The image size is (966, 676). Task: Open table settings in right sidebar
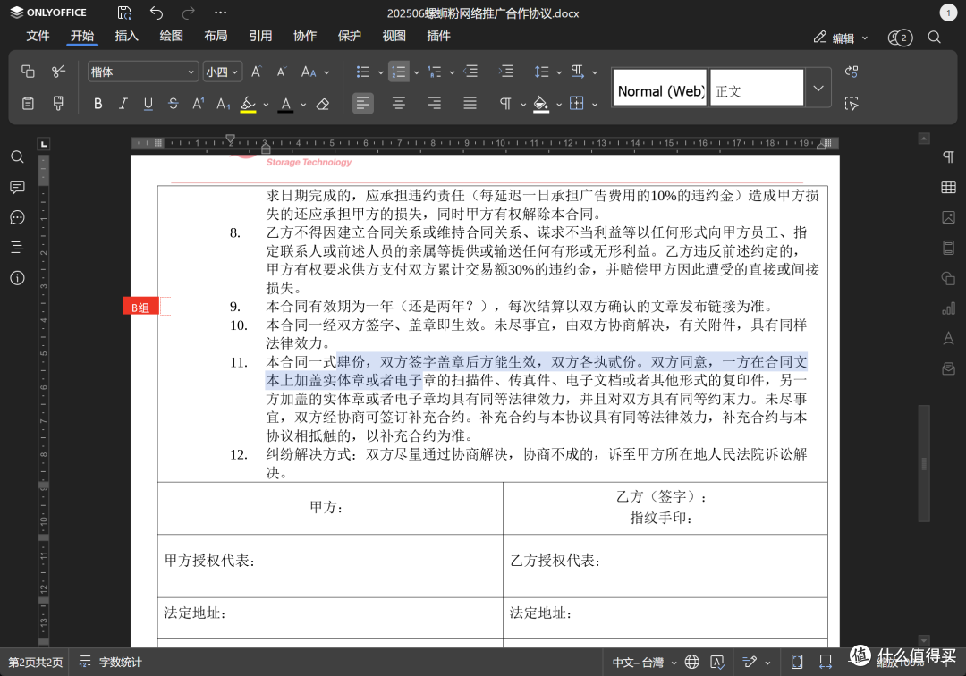[x=948, y=187]
